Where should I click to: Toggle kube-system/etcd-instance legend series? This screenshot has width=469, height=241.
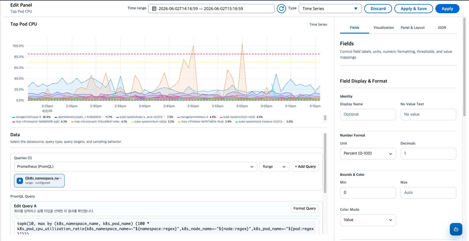tap(264, 122)
